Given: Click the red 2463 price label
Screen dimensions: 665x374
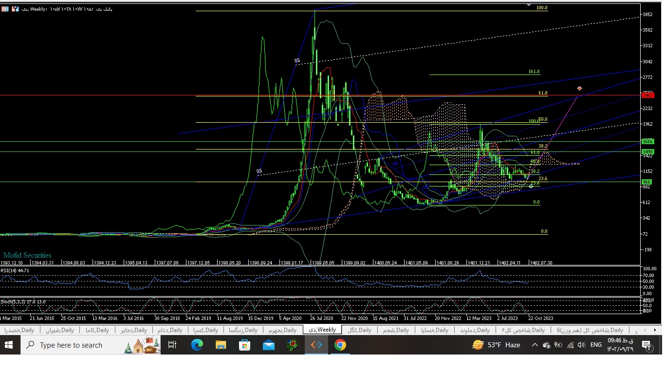Looking at the screenshot, I should click(x=647, y=95).
